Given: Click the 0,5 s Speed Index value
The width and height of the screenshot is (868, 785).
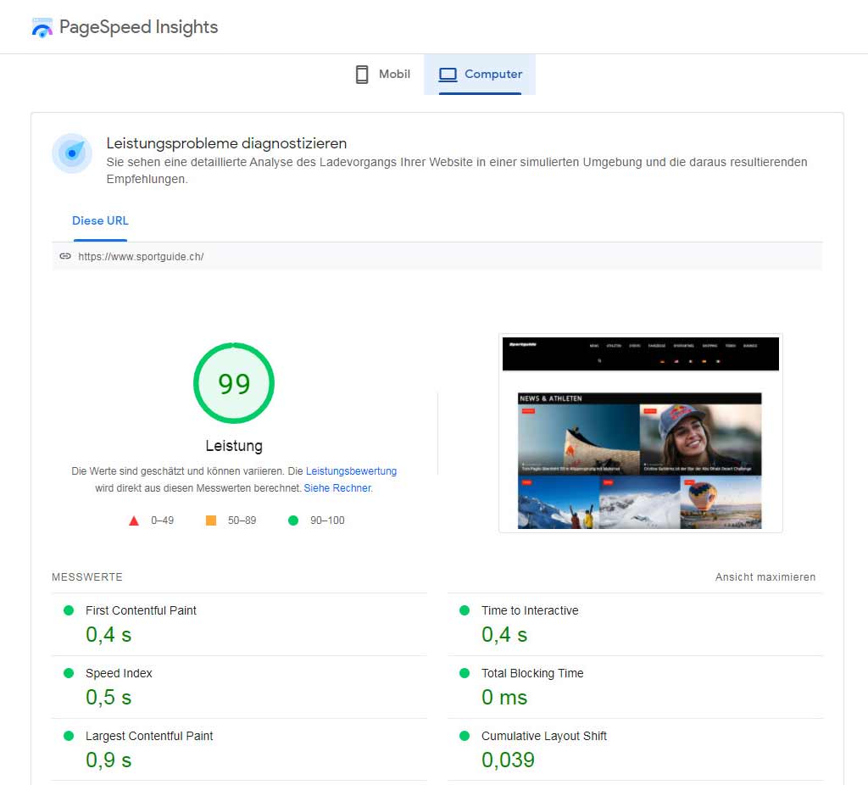Looking at the screenshot, I should [x=108, y=697].
